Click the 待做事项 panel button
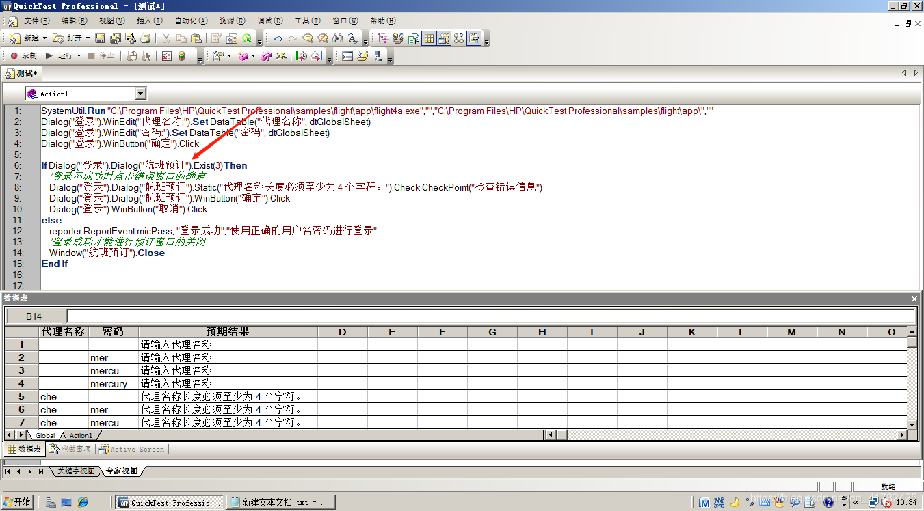This screenshot has height=511, width=924. point(70,450)
